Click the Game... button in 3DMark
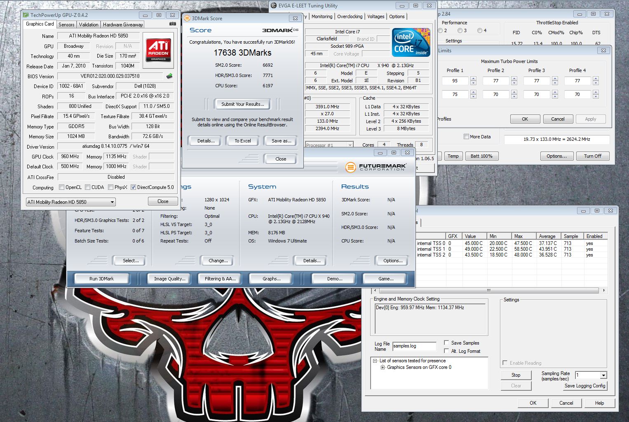629x422 pixels. pyautogui.click(x=385, y=279)
